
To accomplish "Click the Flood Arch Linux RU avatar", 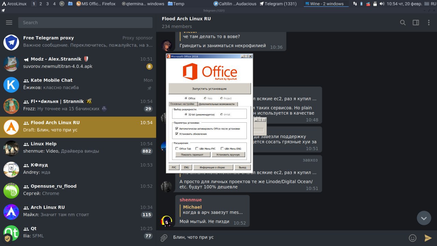I will (11, 127).
